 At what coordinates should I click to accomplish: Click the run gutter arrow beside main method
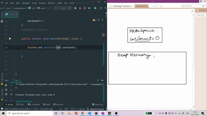pos(10,39)
